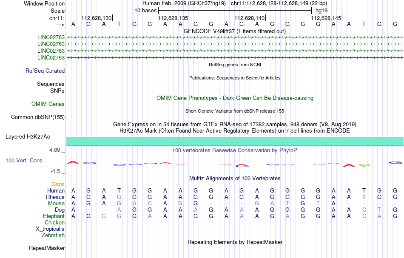Click the 112,628,130 ruler coordinate
Screen dimensions: 404x258
97,18
